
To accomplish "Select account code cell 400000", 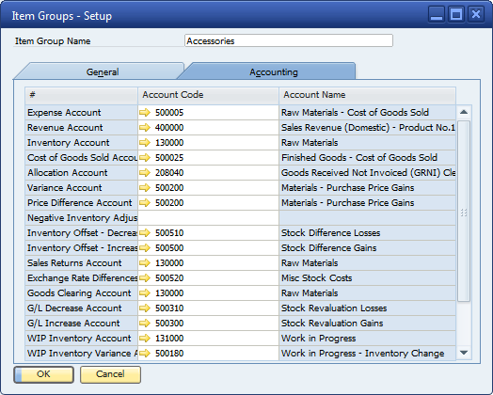I will 208,128.
